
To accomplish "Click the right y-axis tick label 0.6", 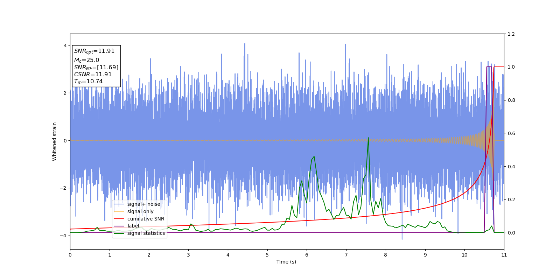I will [511, 133].
